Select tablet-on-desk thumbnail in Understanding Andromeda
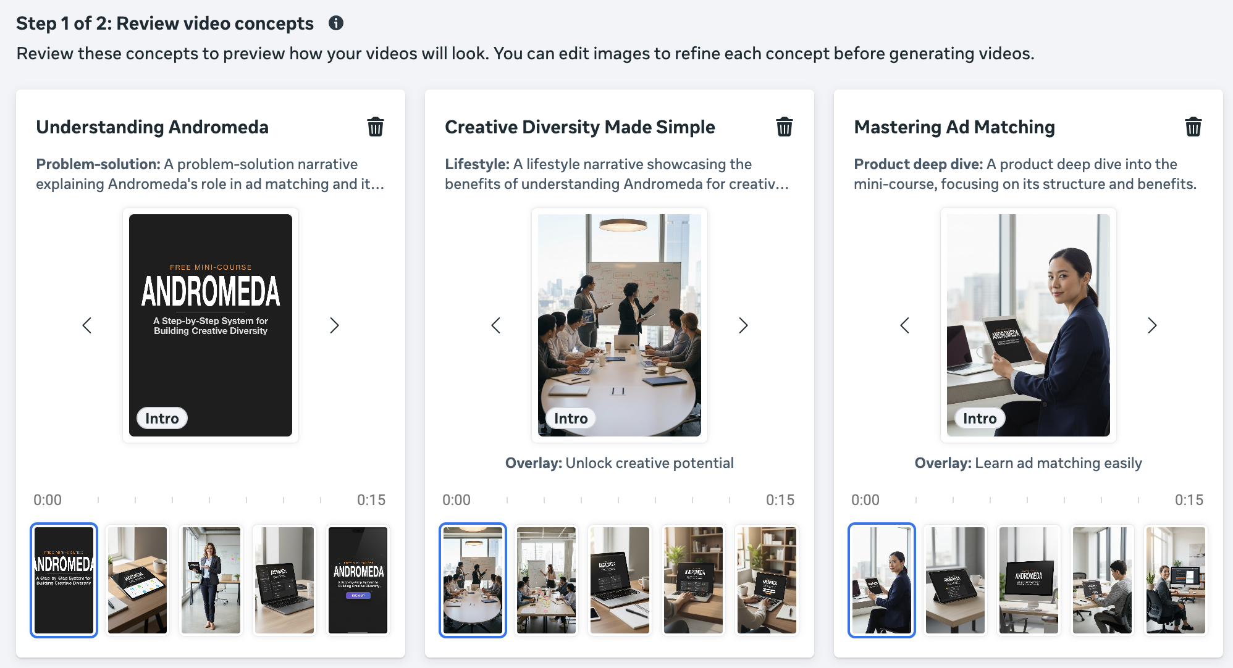This screenshot has width=1233, height=668. point(137,580)
